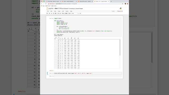Select column header x2 in D-Tale grid
This screenshot has height=95, width=169.
(72, 38)
